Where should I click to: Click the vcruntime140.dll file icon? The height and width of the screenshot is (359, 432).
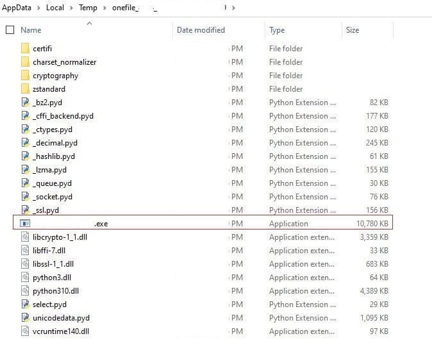pos(25,331)
